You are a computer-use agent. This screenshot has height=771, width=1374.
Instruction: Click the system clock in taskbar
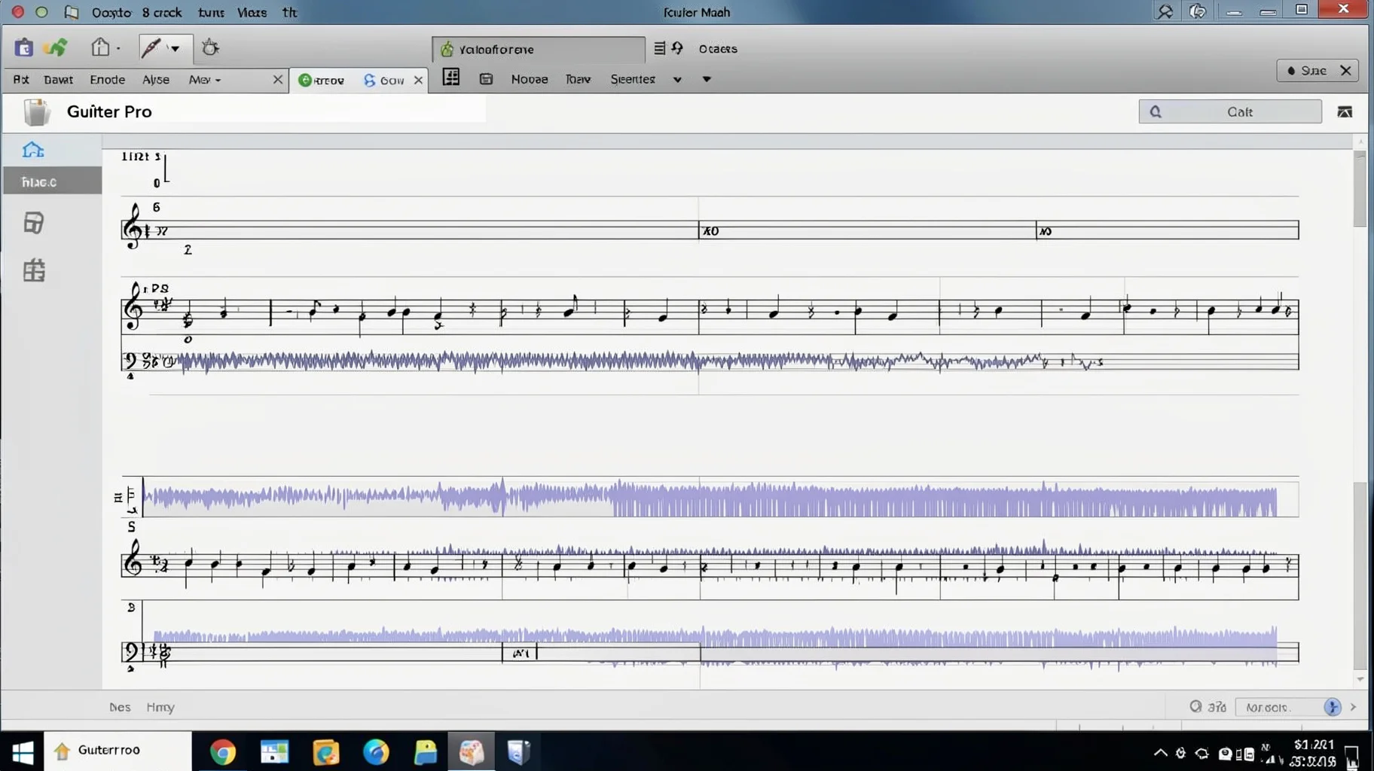coord(1314,752)
